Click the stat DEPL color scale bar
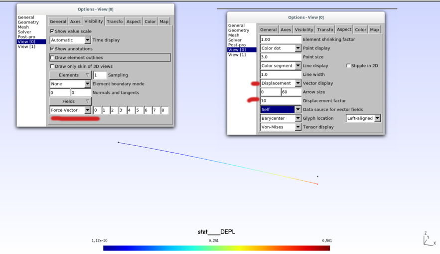440x254 pixels. (x=216, y=248)
